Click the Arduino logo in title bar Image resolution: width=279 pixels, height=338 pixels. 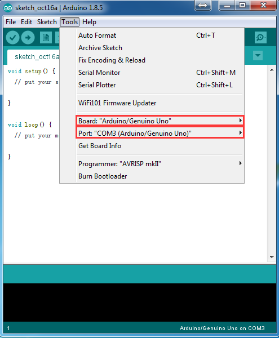pos(8,8)
